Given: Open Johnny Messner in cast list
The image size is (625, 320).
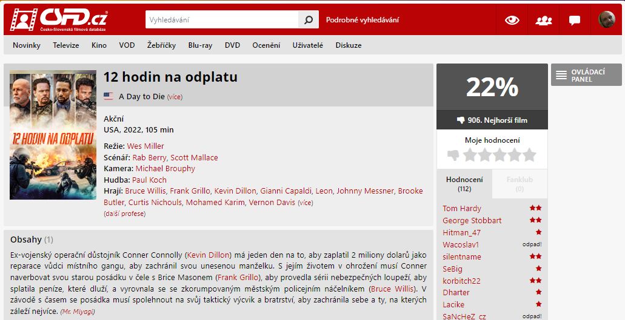Looking at the screenshot, I should (365, 191).
